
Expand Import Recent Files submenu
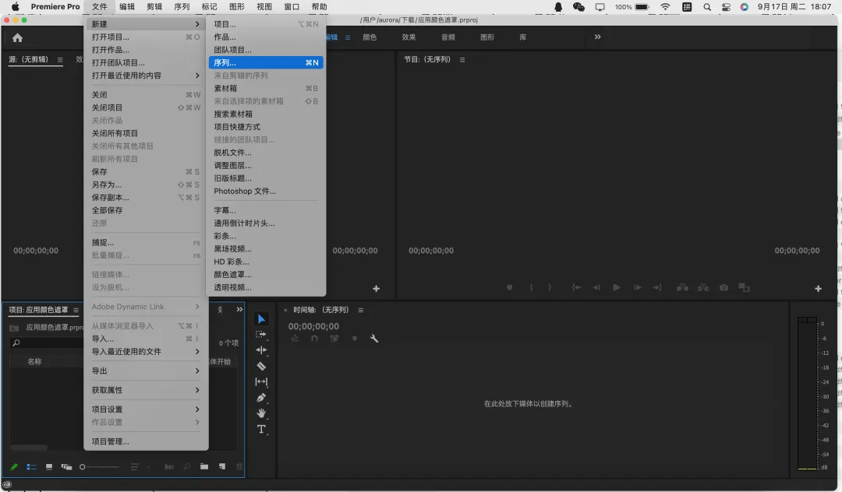(x=146, y=352)
